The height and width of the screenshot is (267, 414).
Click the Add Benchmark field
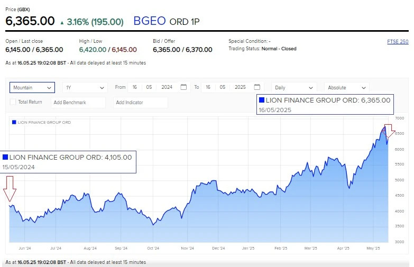click(78, 103)
